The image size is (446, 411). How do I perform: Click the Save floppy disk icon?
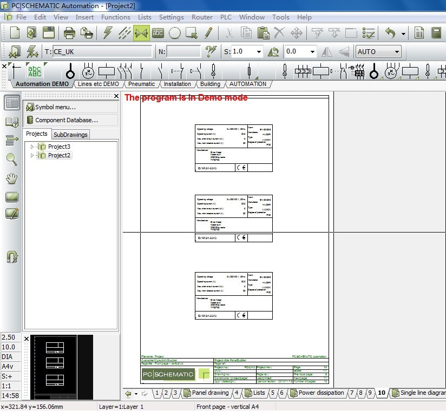coord(49,33)
